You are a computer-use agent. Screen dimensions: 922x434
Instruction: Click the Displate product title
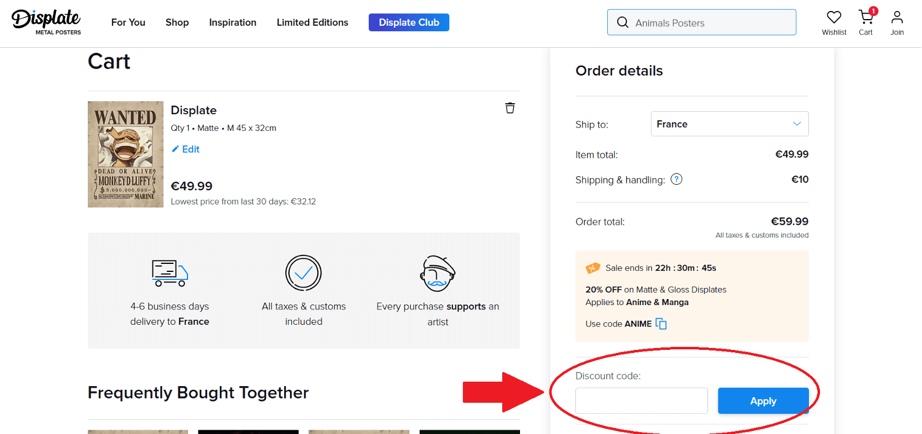[x=194, y=110]
